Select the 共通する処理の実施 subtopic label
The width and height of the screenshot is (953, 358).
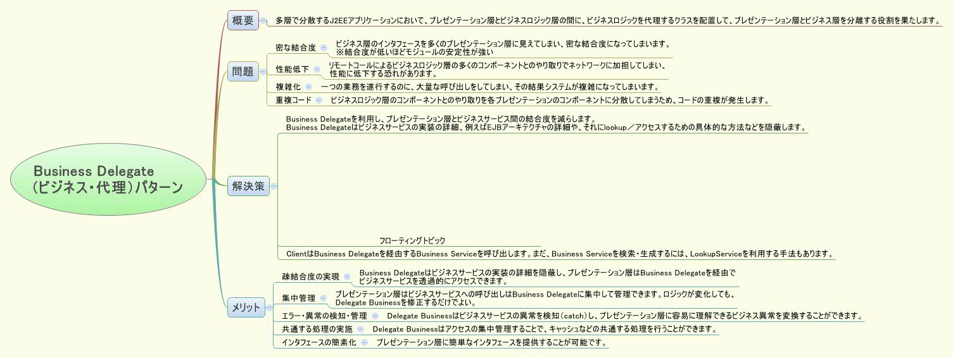click(x=317, y=329)
